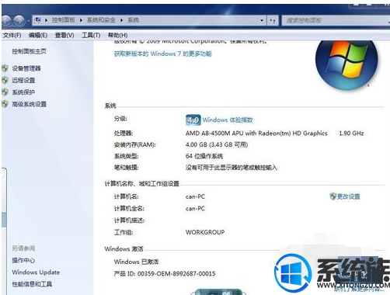Click the 64 位操作系统 value
The height and width of the screenshot is (295, 390).
pos(204,156)
